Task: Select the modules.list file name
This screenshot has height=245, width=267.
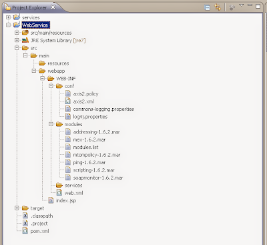Action: coord(85,147)
